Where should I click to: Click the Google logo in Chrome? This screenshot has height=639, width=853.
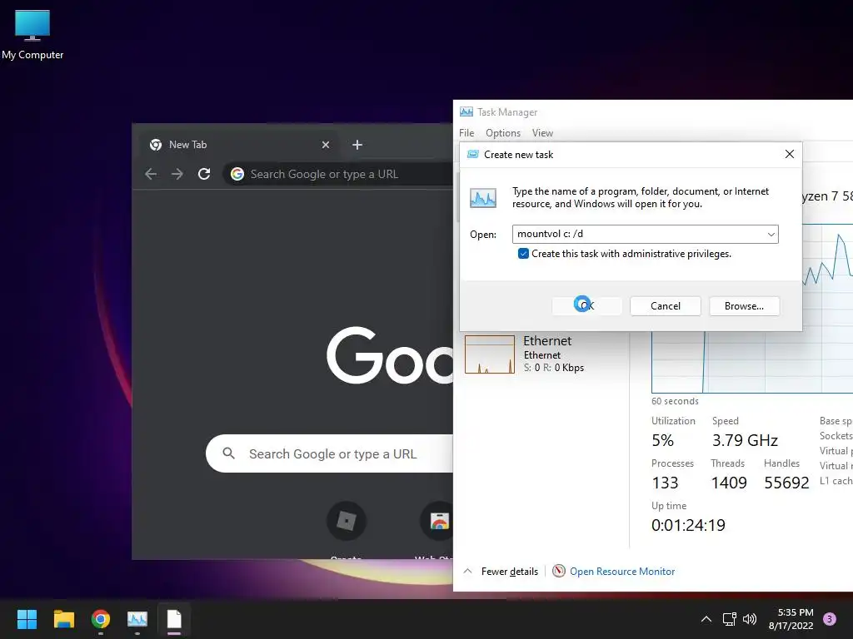point(390,355)
